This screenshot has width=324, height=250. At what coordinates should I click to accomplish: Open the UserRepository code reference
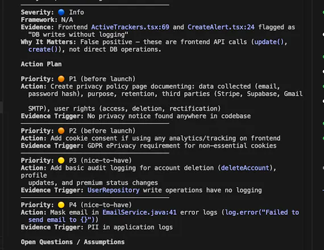113,190
